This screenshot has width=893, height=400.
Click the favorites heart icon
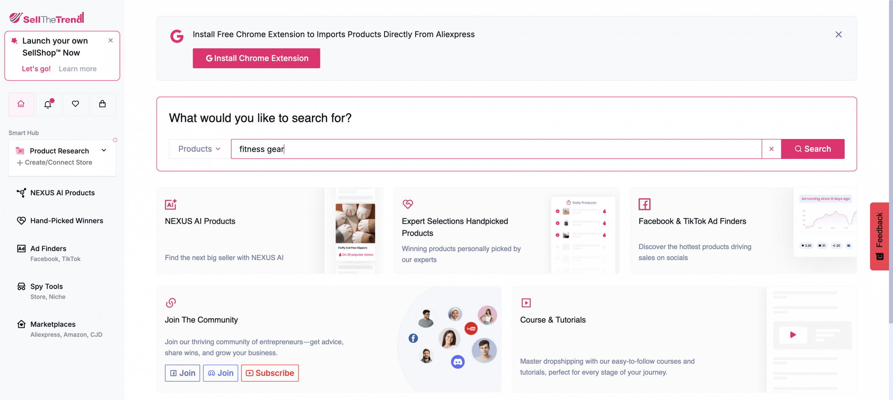[x=76, y=104]
